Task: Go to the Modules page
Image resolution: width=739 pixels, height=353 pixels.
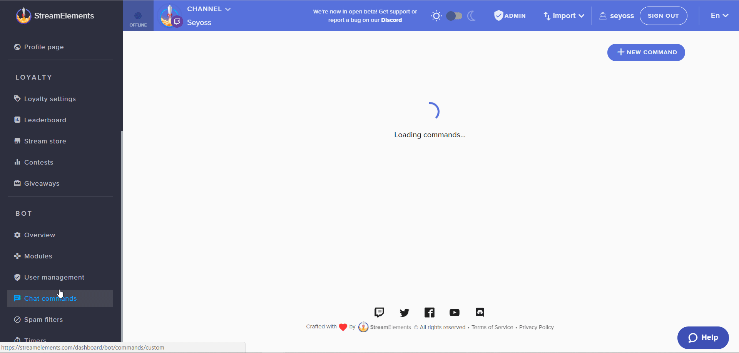Action: 60,256
